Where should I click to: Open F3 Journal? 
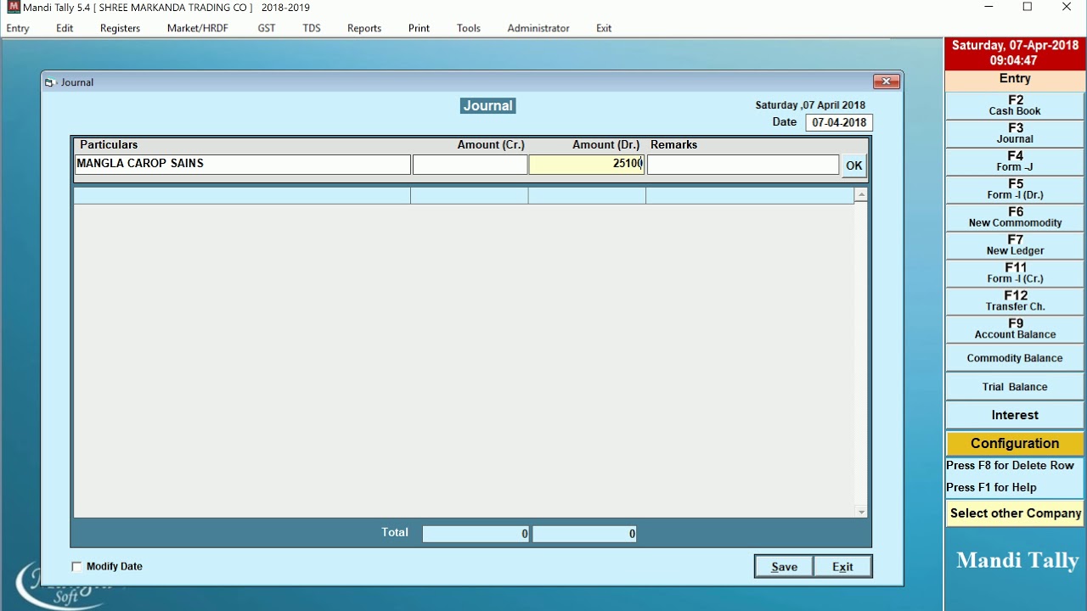[x=1015, y=134]
